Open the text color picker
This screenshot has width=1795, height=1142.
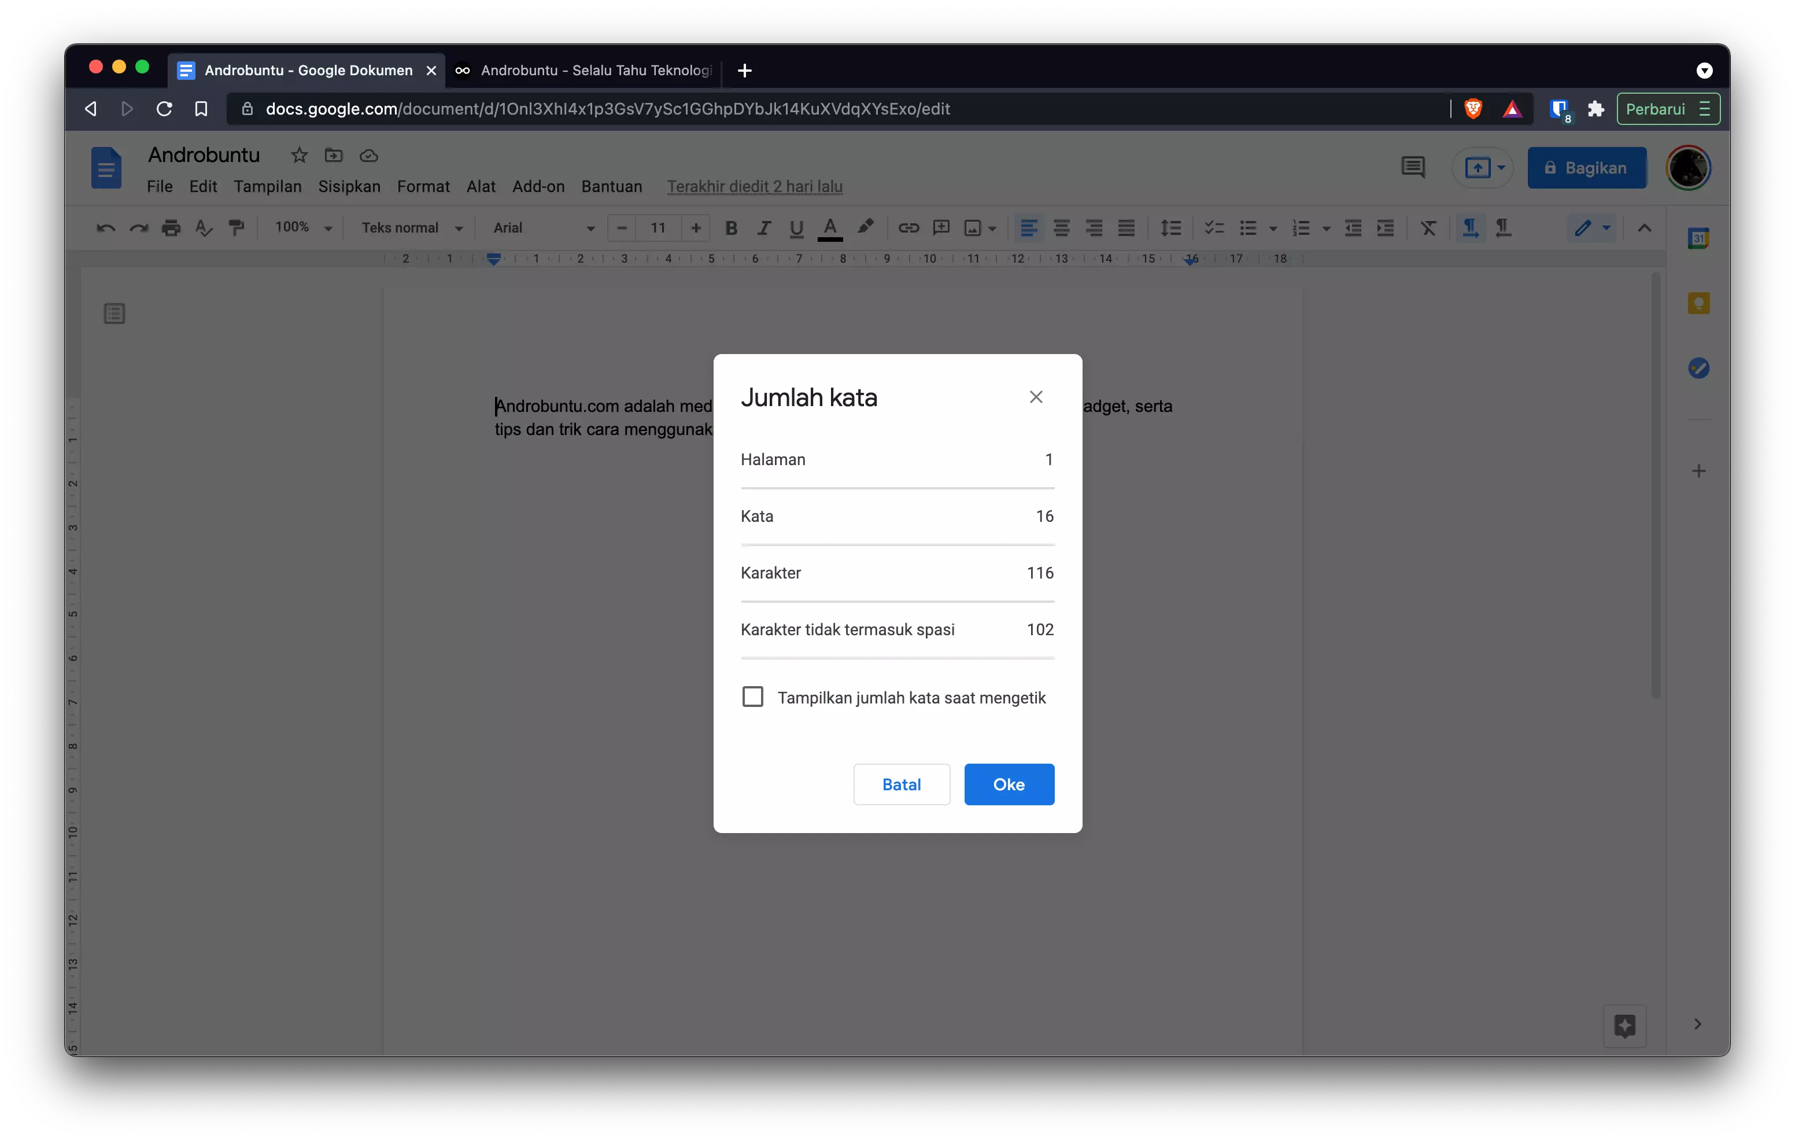(x=830, y=229)
